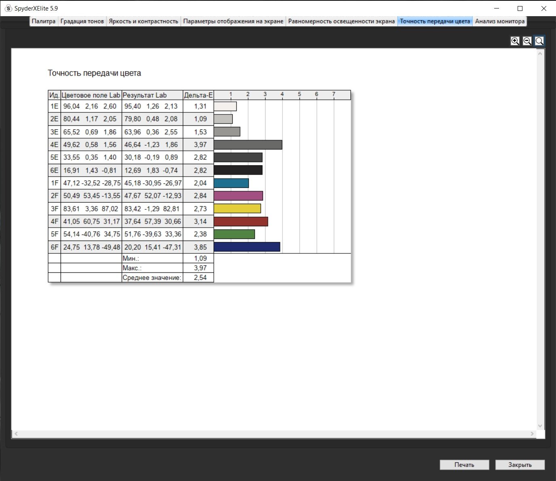This screenshot has height=481, width=556.
Task: Click the horizontal scrollbar right arrow
Action: pos(532,434)
